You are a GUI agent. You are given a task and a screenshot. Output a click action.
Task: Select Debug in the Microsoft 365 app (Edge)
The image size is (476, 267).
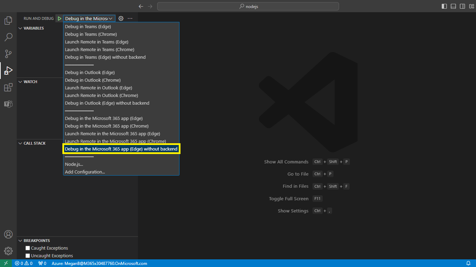click(x=121, y=118)
